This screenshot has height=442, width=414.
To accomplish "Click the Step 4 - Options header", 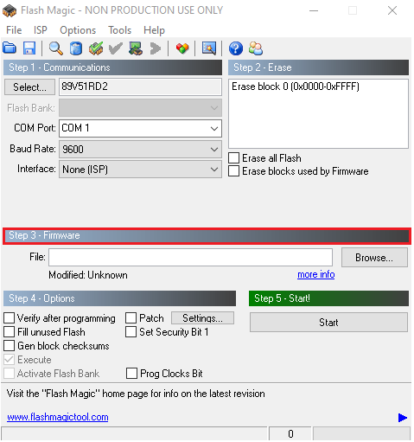I will 119,298.
